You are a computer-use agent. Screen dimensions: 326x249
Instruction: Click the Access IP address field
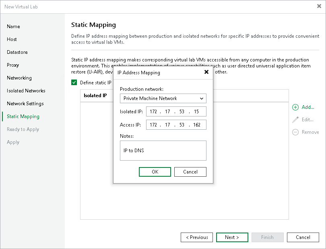[x=176, y=125]
